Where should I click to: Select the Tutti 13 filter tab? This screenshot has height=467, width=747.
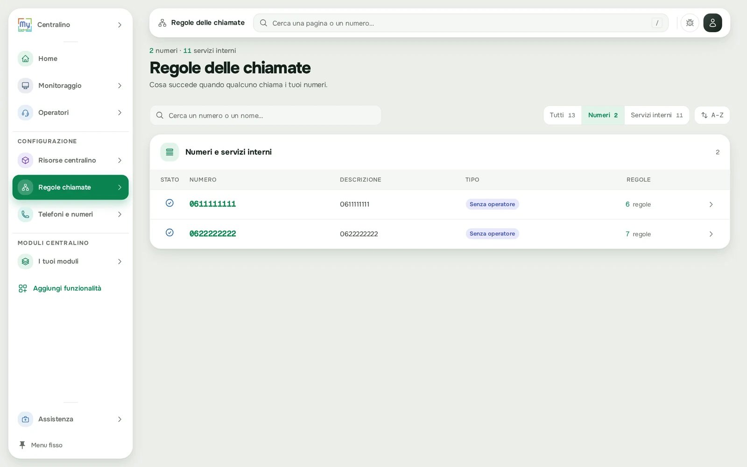click(562, 115)
